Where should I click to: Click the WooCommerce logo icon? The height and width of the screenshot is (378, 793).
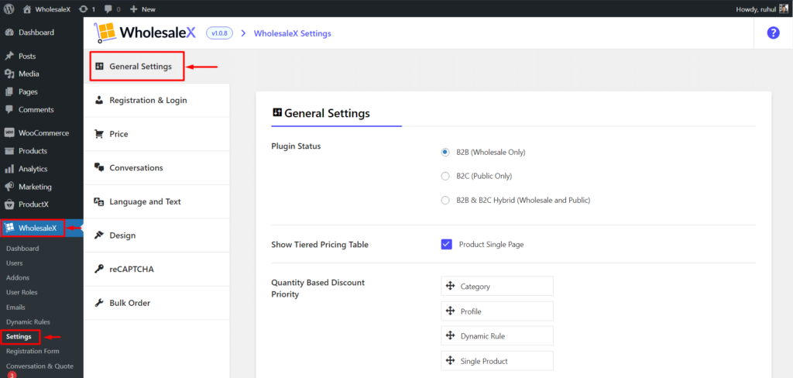pyautogui.click(x=9, y=133)
